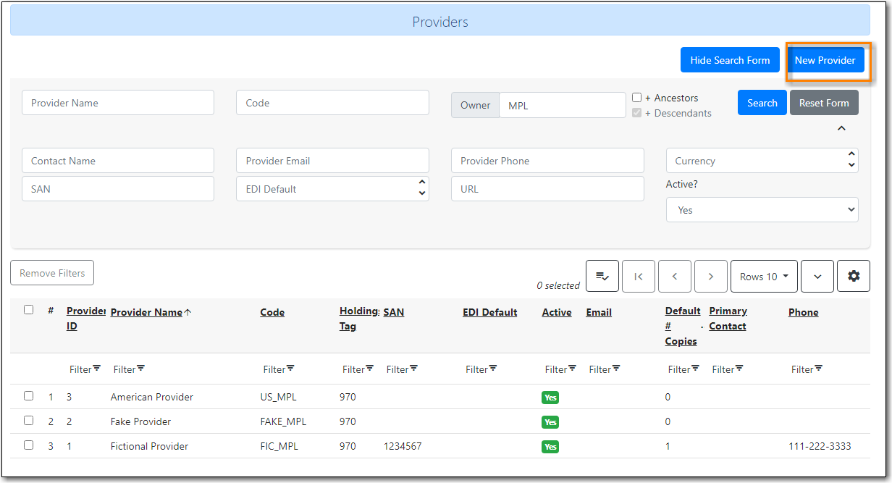Open the Code column filter icon

[x=290, y=369]
